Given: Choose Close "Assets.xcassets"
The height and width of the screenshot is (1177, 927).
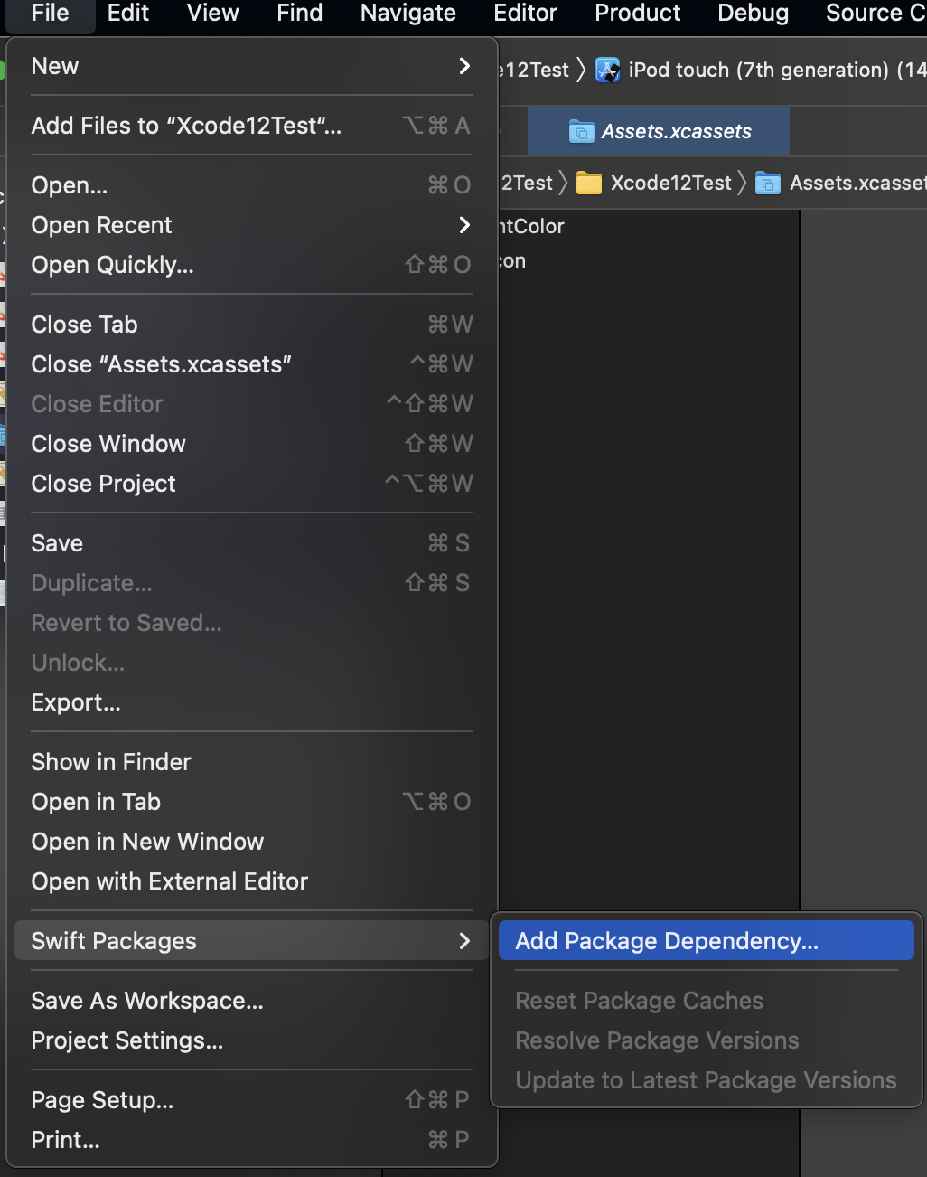Looking at the screenshot, I should pyautogui.click(x=252, y=364).
